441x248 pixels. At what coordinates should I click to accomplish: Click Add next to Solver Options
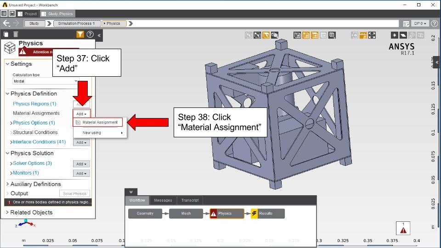[81, 163]
